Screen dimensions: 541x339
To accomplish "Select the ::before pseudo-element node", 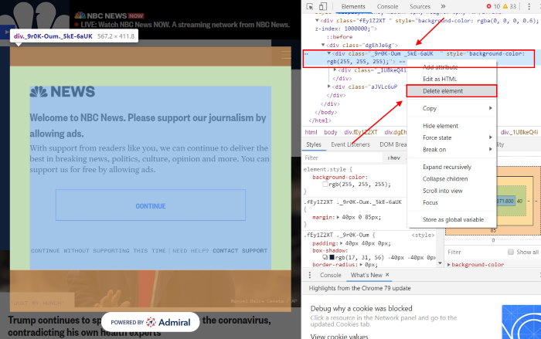I will [340, 37].
